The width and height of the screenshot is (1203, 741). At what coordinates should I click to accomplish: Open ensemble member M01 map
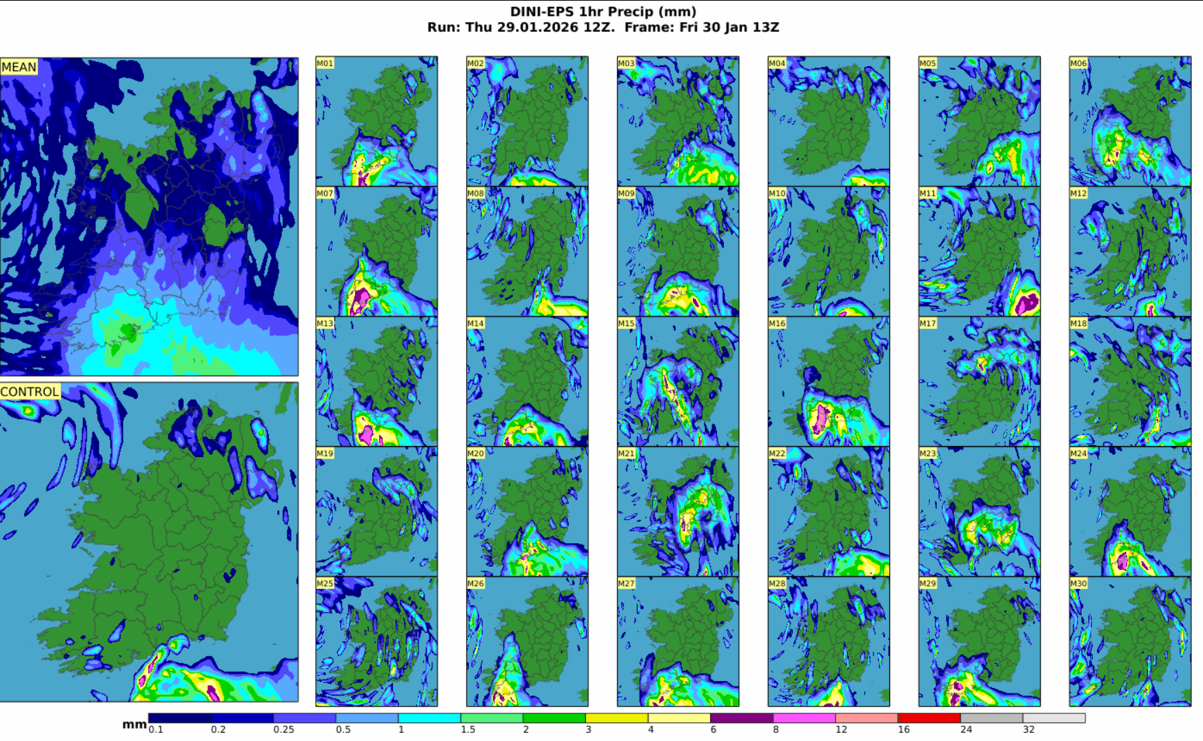[376, 121]
